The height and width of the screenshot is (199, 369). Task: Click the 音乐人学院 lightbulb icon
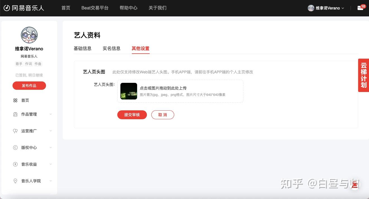tap(15, 181)
